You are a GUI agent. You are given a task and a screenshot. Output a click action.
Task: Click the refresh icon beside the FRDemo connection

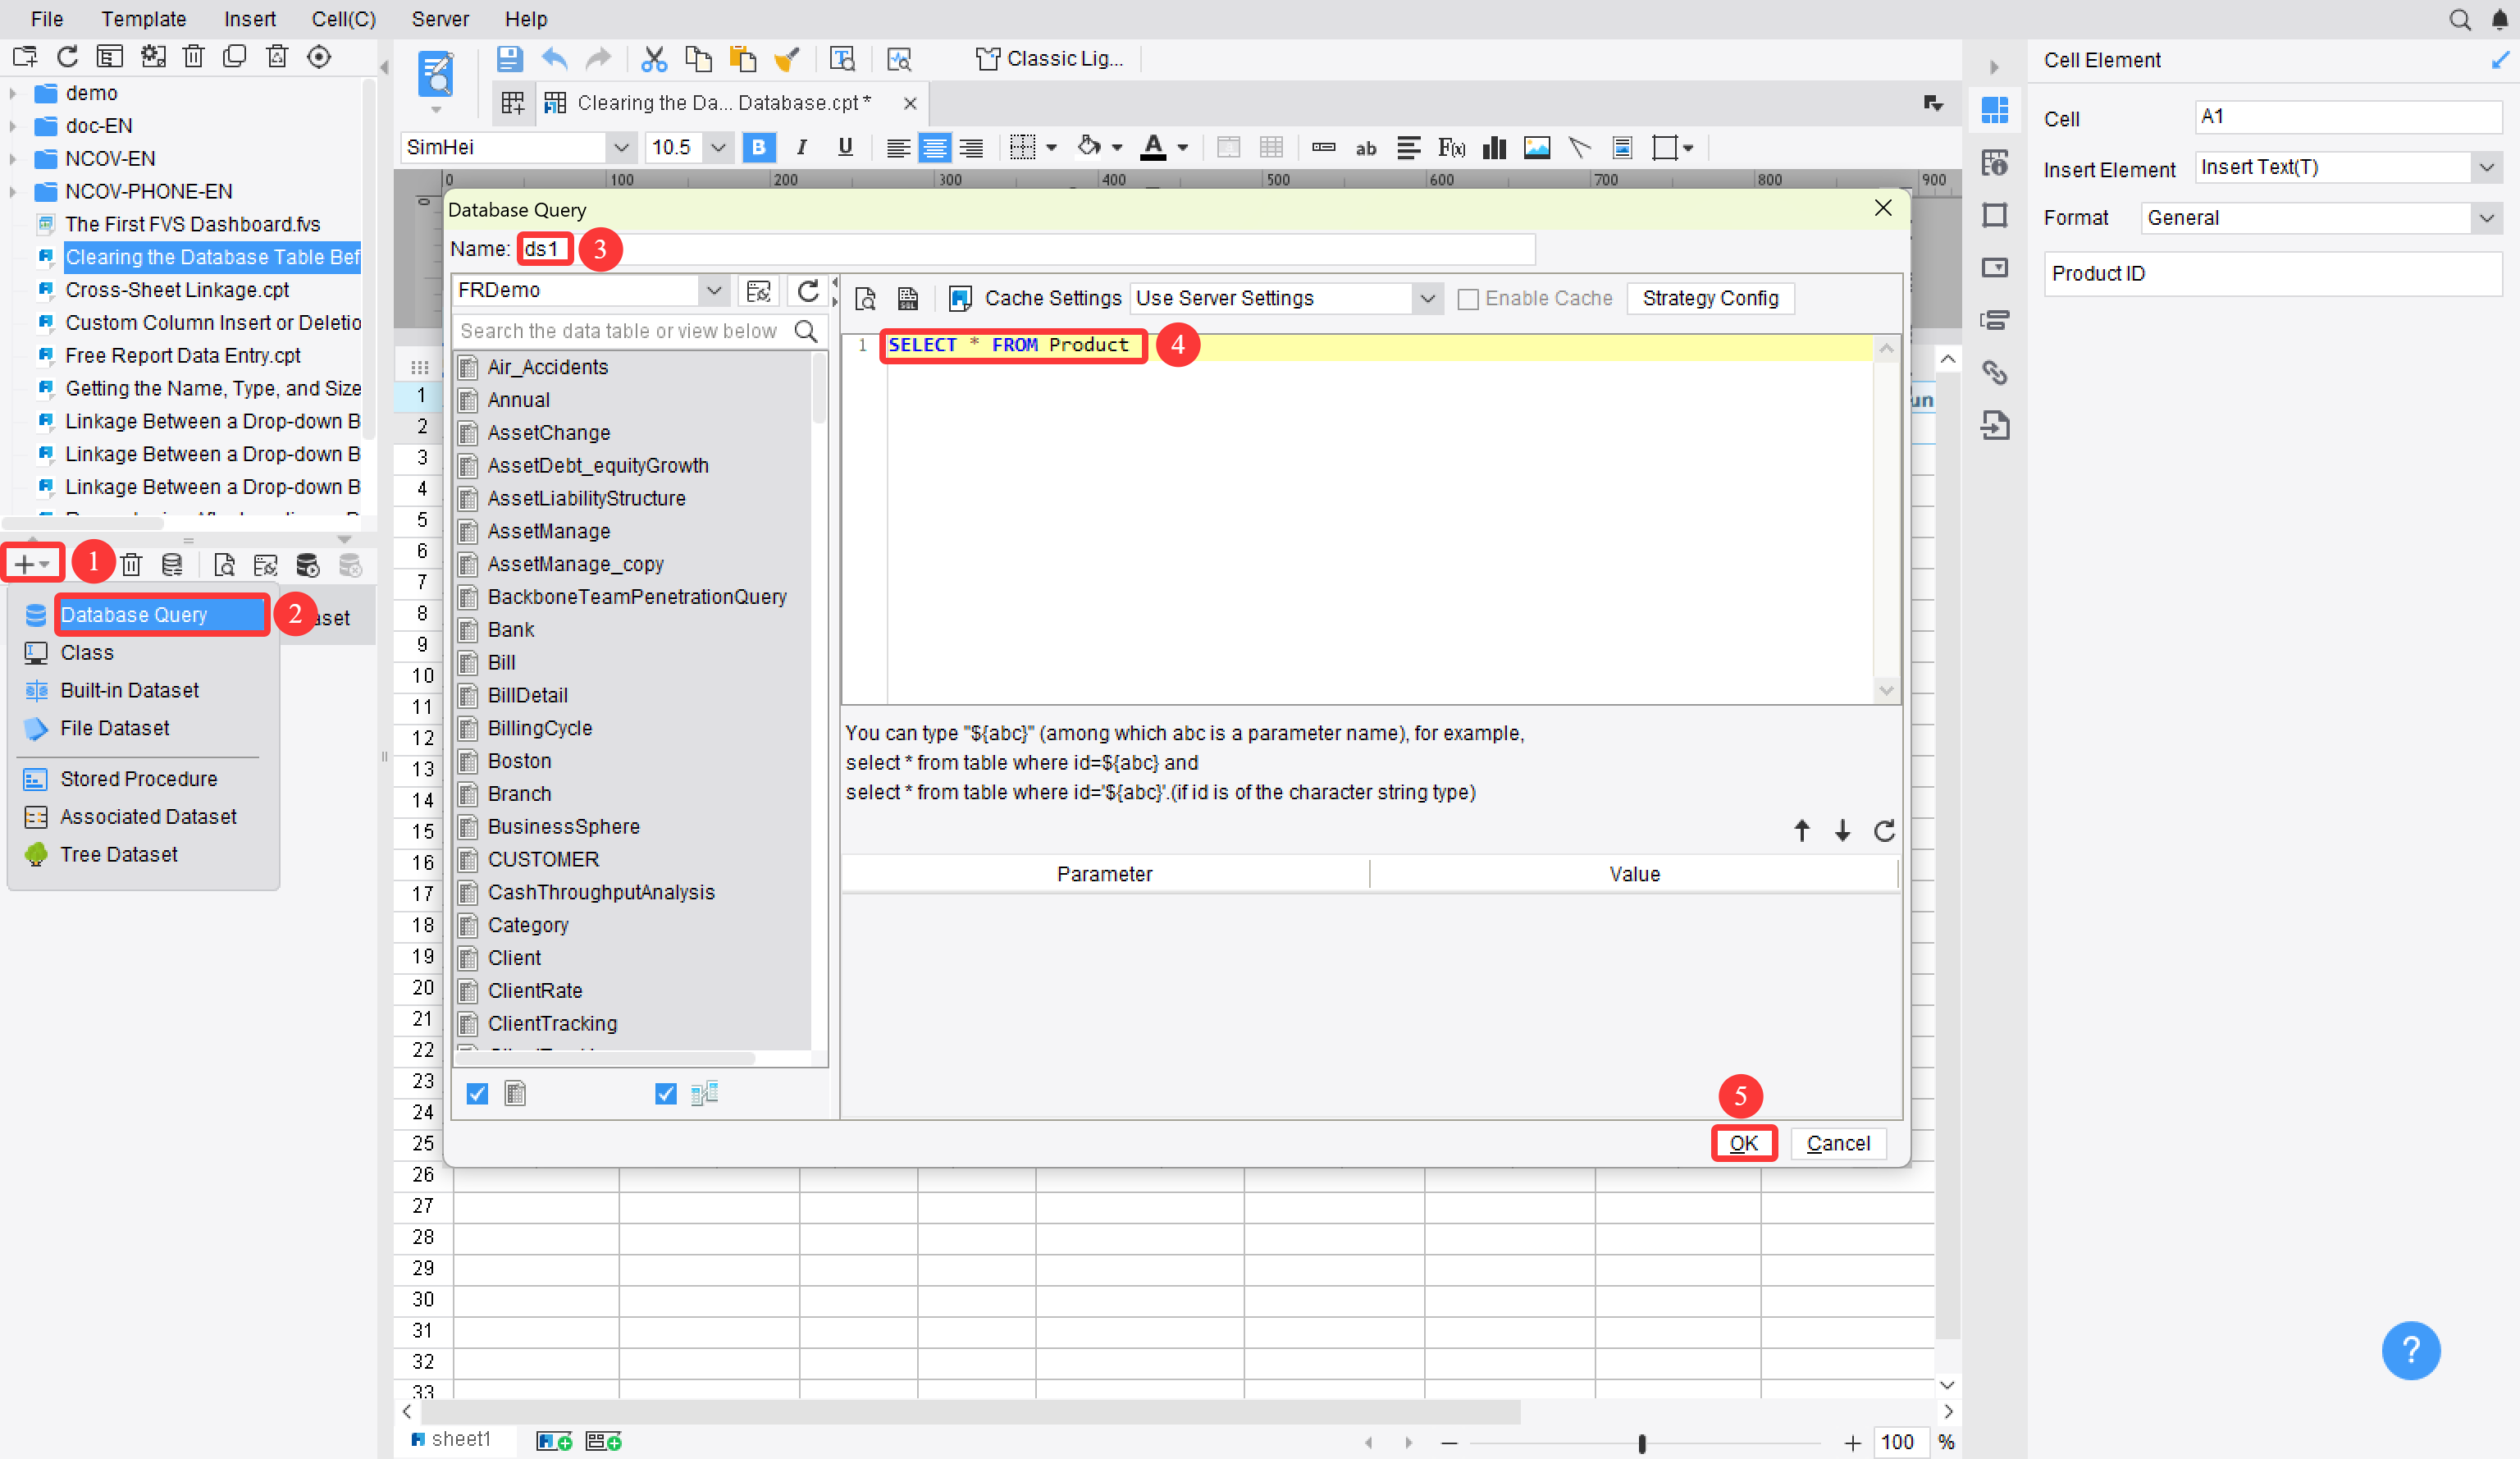tap(809, 291)
